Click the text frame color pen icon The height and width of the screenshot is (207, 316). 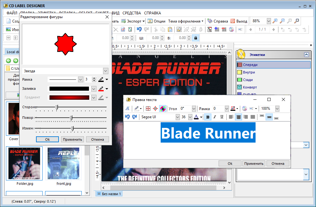[x=233, y=109]
